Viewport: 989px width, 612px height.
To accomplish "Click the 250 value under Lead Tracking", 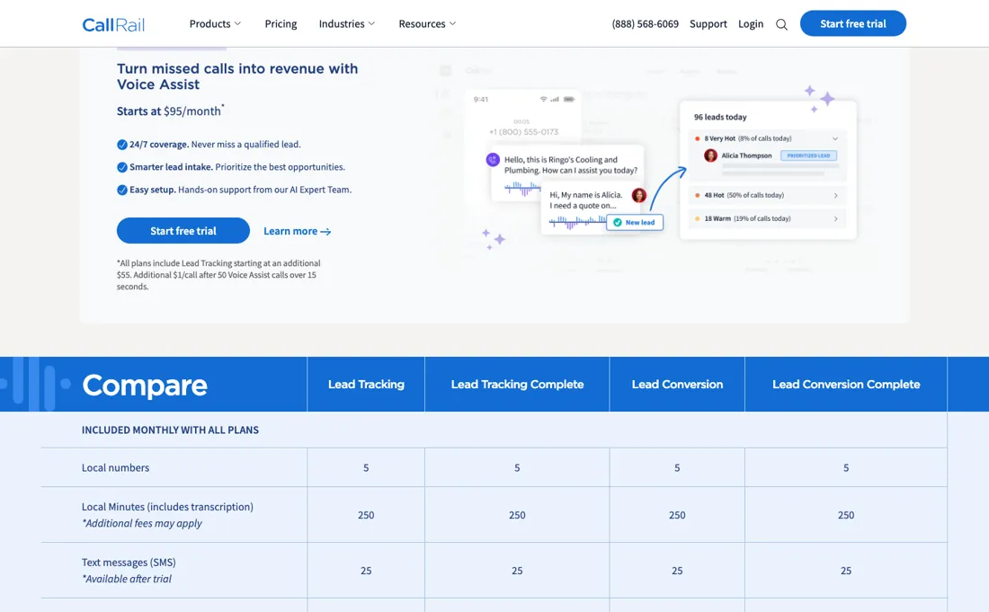I will click(x=366, y=515).
